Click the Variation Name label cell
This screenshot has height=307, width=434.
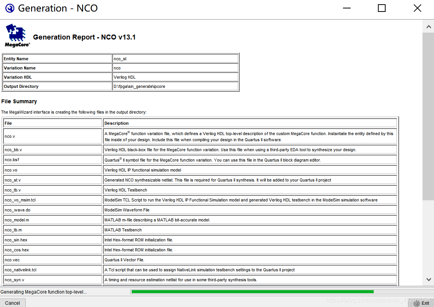tap(57, 68)
